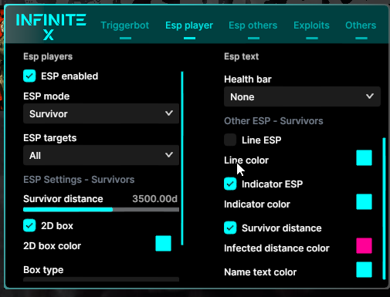
Task: Click the Name text color swatch
Action: coord(364,270)
